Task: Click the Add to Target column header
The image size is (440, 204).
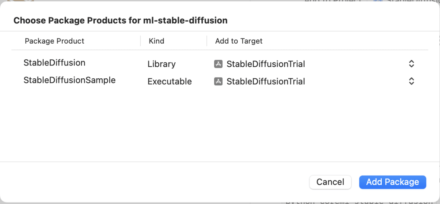Action: pos(239,41)
